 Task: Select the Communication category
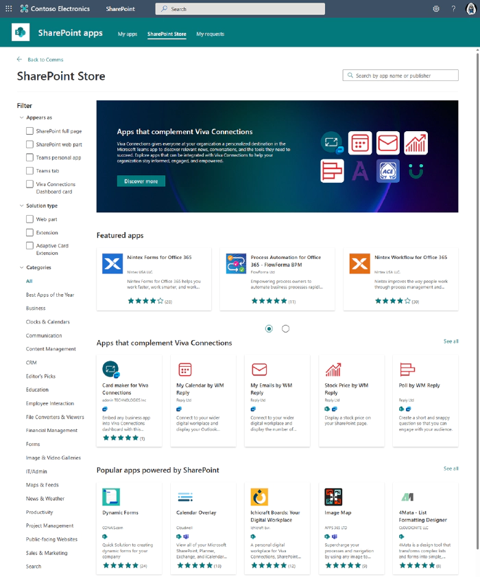click(x=44, y=336)
